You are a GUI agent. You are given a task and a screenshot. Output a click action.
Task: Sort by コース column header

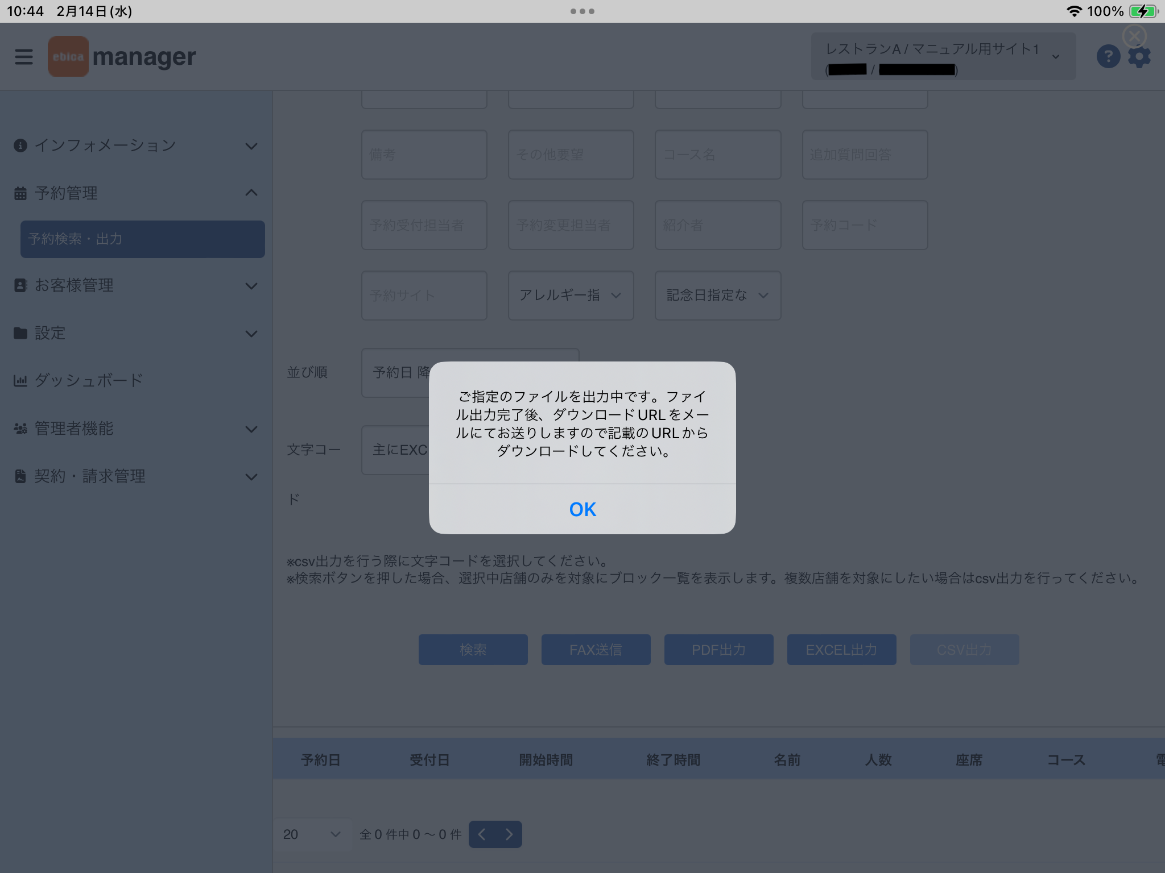(x=1067, y=760)
